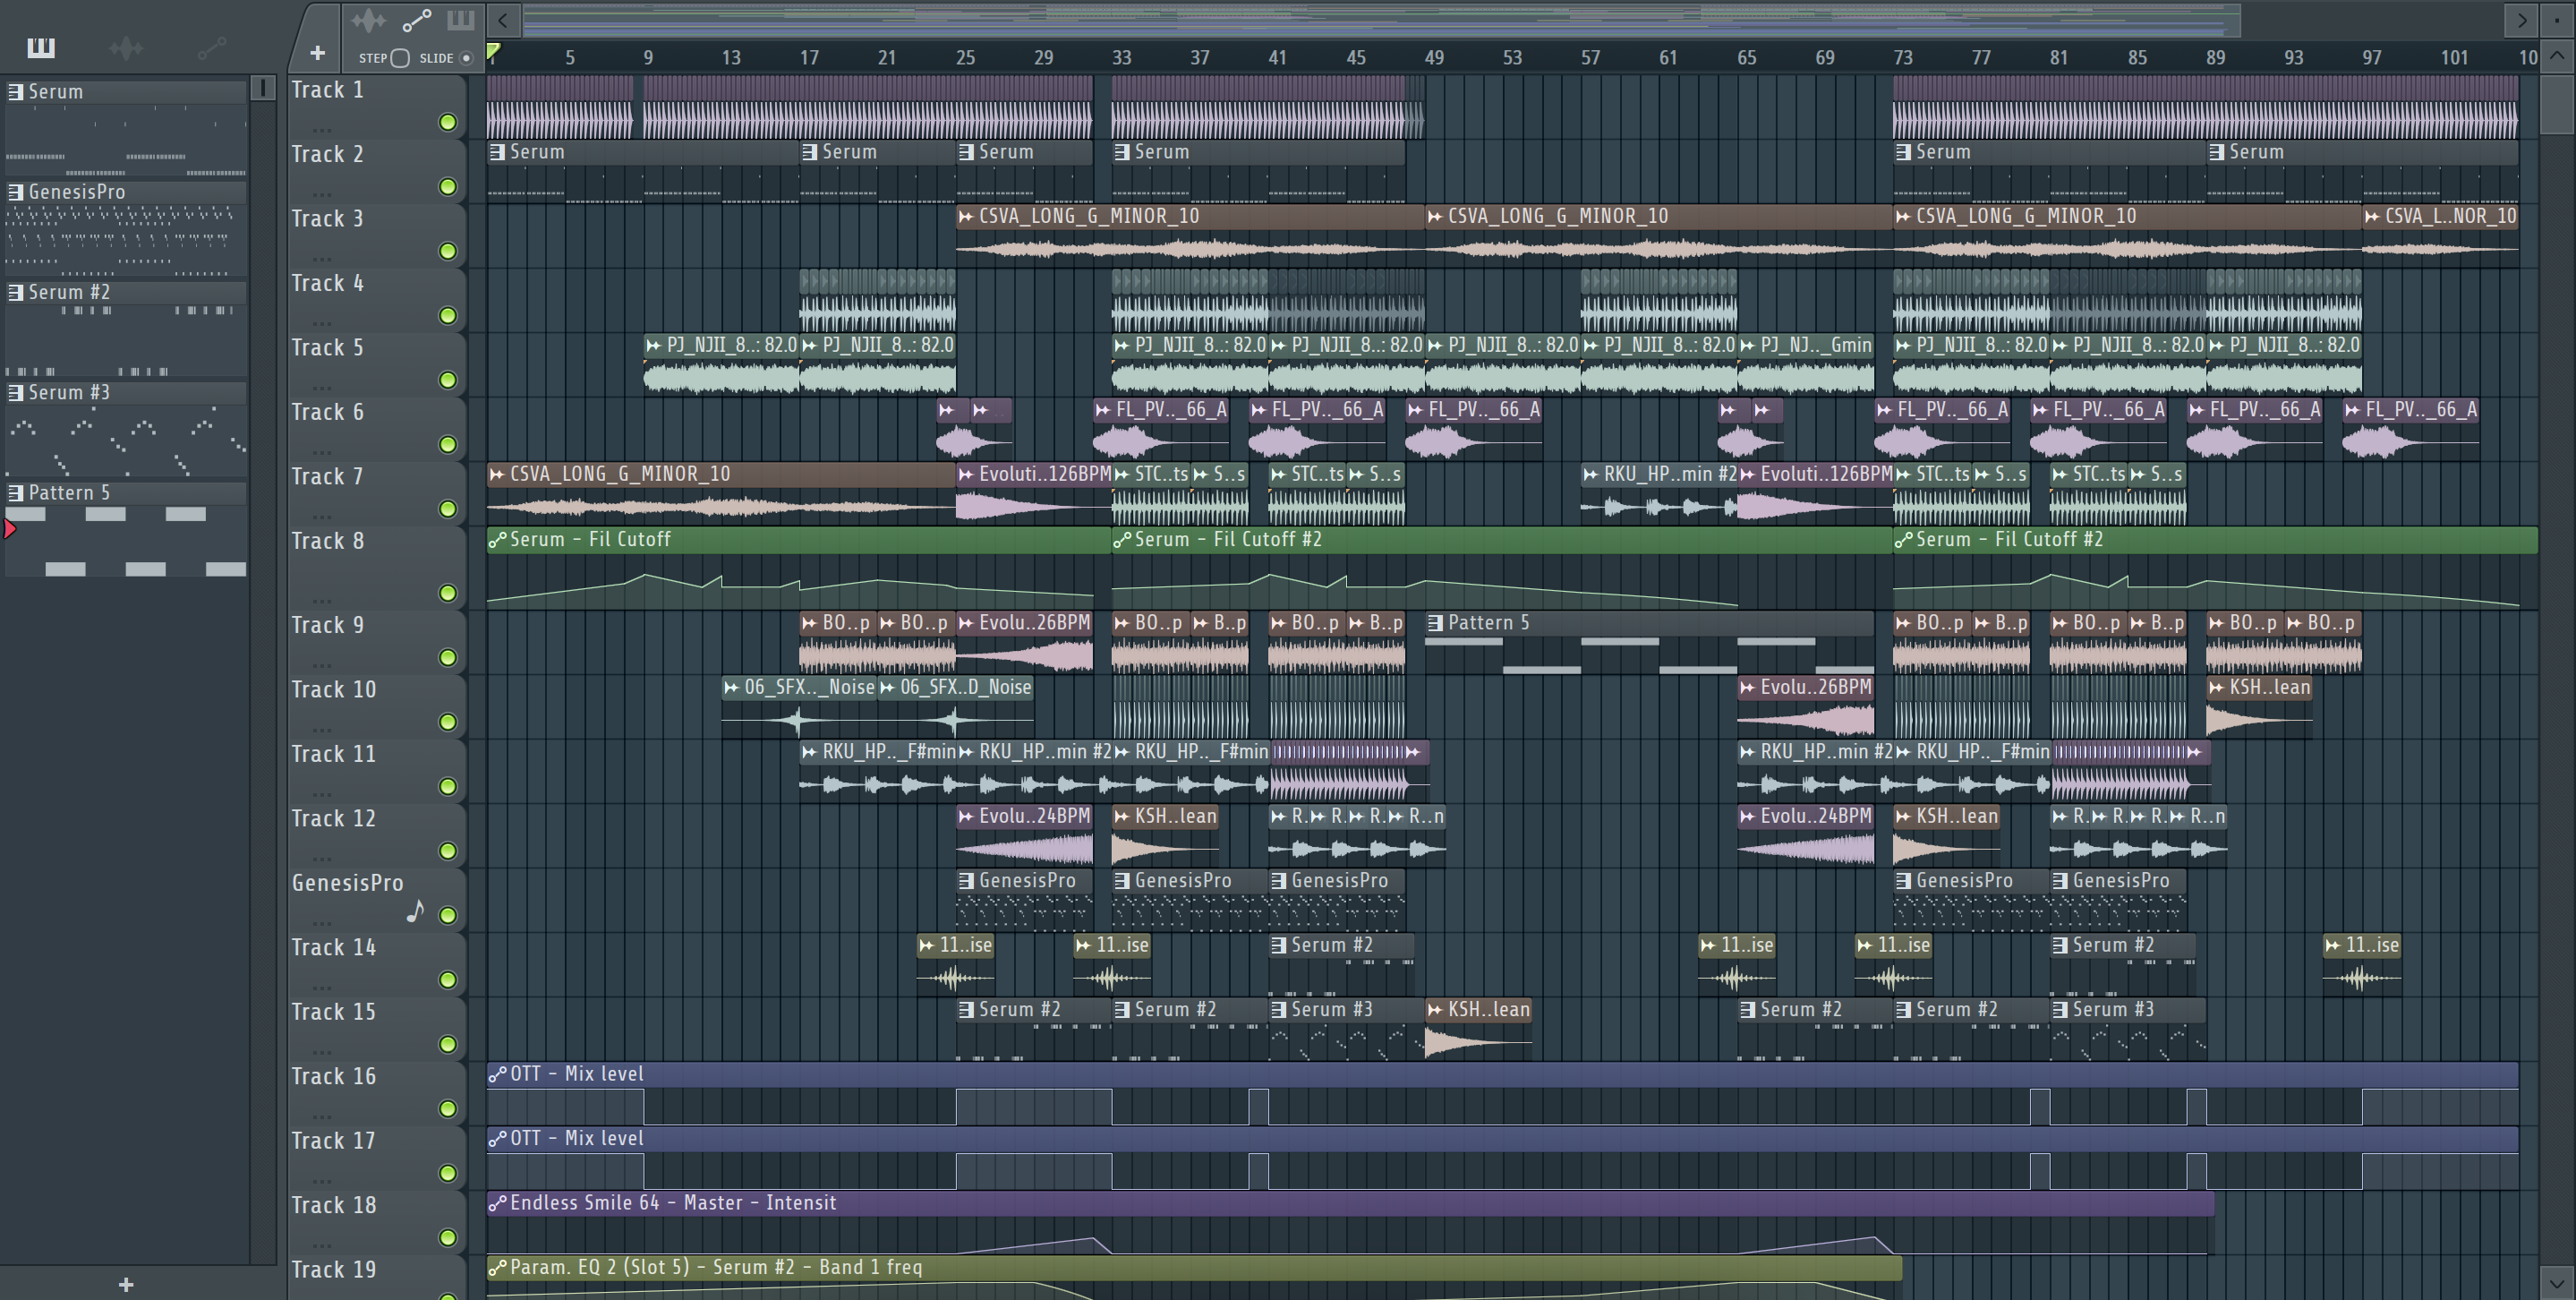
Task: Click the three-dot handle on Track 1
Action: pos(321,129)
